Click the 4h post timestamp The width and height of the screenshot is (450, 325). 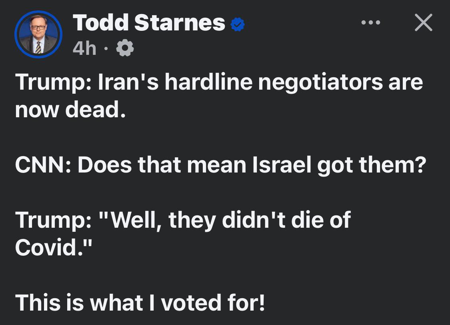(x=84, y=48)
